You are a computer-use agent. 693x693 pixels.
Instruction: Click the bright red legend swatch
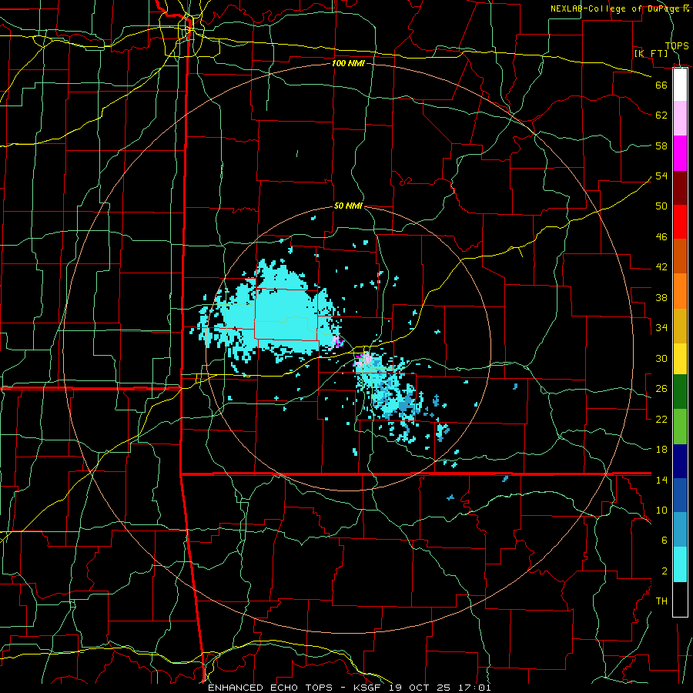click(x=680, y=222)
